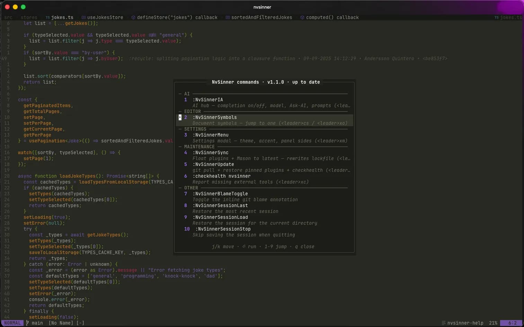Click the git branch icon in statusline

(28, 323)
